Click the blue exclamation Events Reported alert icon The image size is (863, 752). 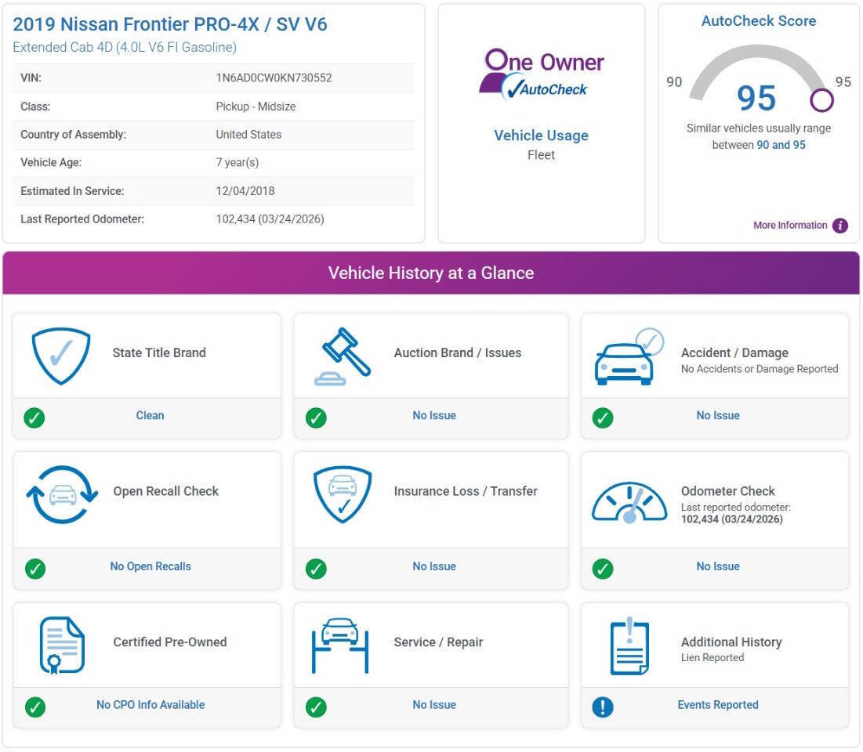pyautogui.click(x=603, y=707)
